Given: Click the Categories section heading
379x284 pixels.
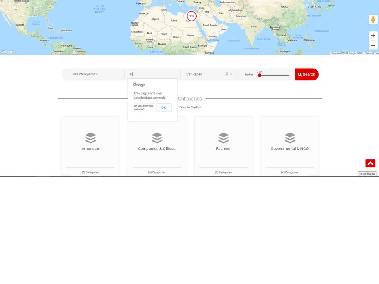Looking at the screenshot, I should [x=190, y=99].
